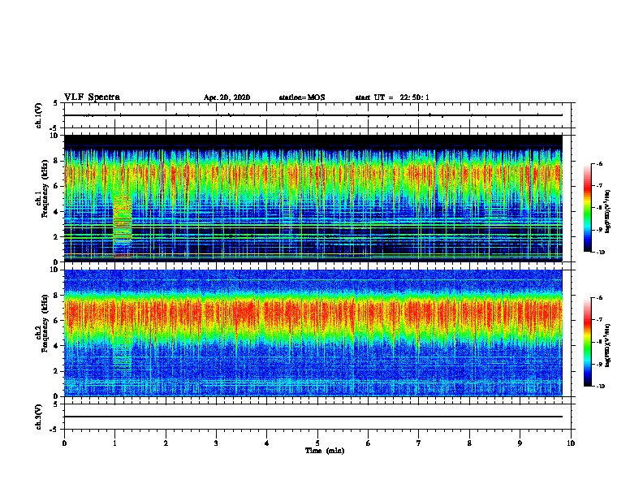Click the "Time (min)" axis label
Viewport: 643px width, 497px height.
325,451
